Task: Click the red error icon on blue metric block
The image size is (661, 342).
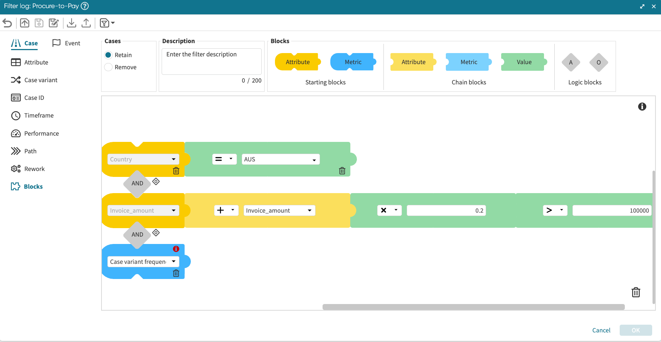Action: pyautogui.click(x=176, y=249)
